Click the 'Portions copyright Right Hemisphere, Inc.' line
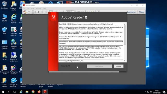The width and height of the screenshot is (167, 94). click(71, 61)
